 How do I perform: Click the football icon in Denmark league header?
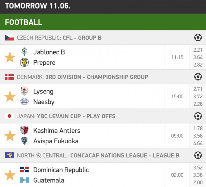coord(198,77)
